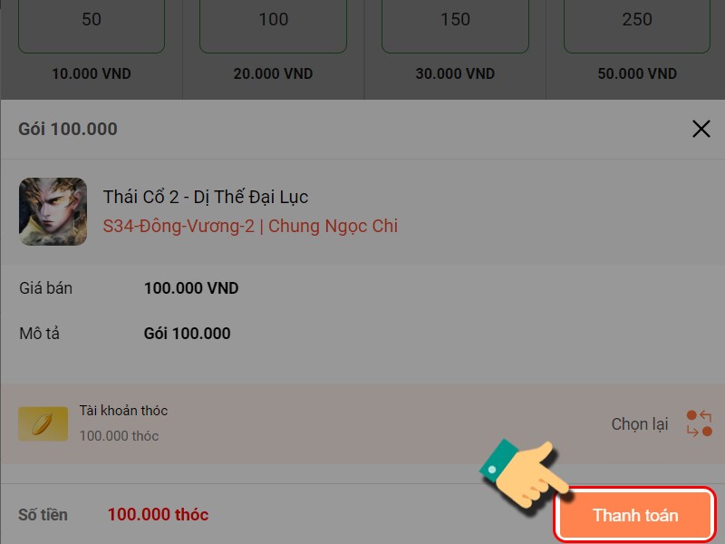Click the Thanh toán payment button
Viewport: 725px width, 544px height.
pos(634,515)
